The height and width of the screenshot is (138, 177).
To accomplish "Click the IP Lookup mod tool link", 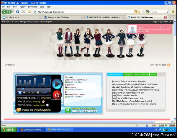I will 15,22.
